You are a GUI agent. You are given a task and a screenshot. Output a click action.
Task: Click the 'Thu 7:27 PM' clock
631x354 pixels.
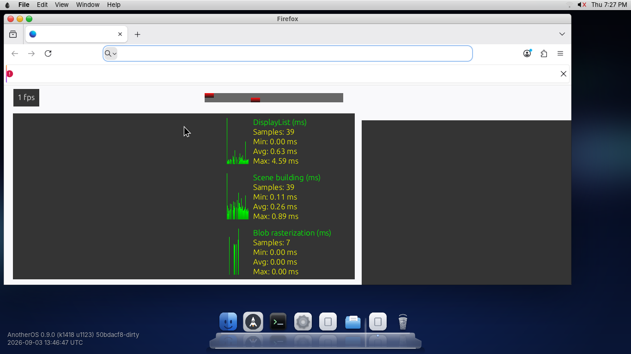coord(609,5)
